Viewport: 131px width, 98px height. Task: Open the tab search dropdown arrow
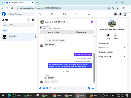coord(3,3)
